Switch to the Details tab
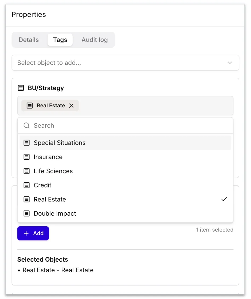Viewport: 251px width, 299px height. (29, 40)
